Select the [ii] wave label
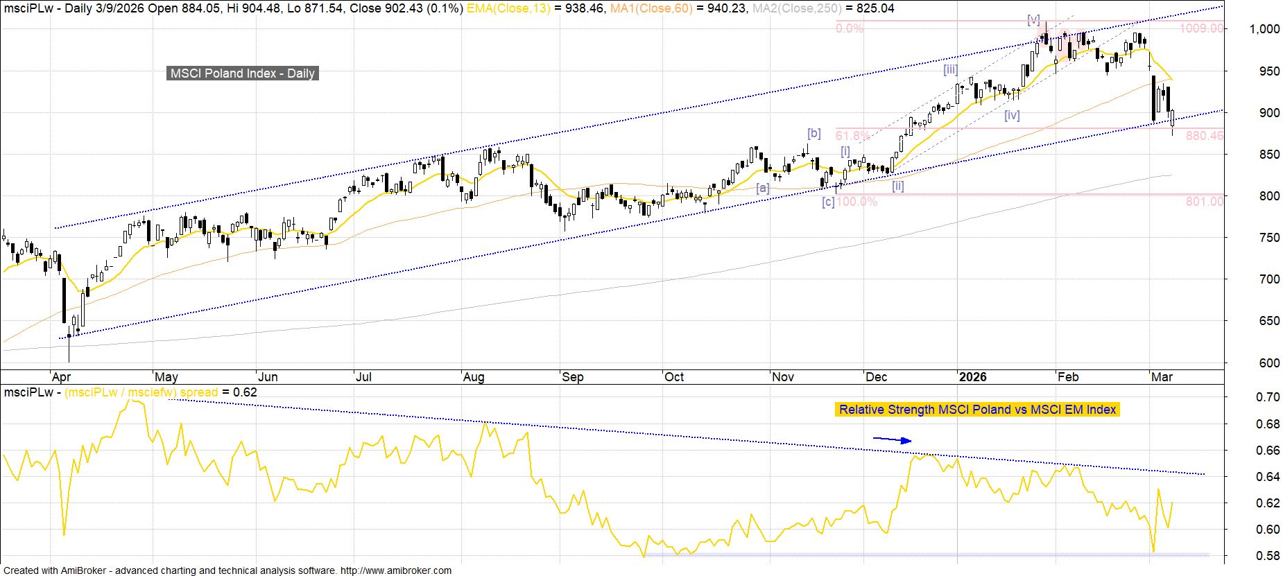 coord(897,186)
